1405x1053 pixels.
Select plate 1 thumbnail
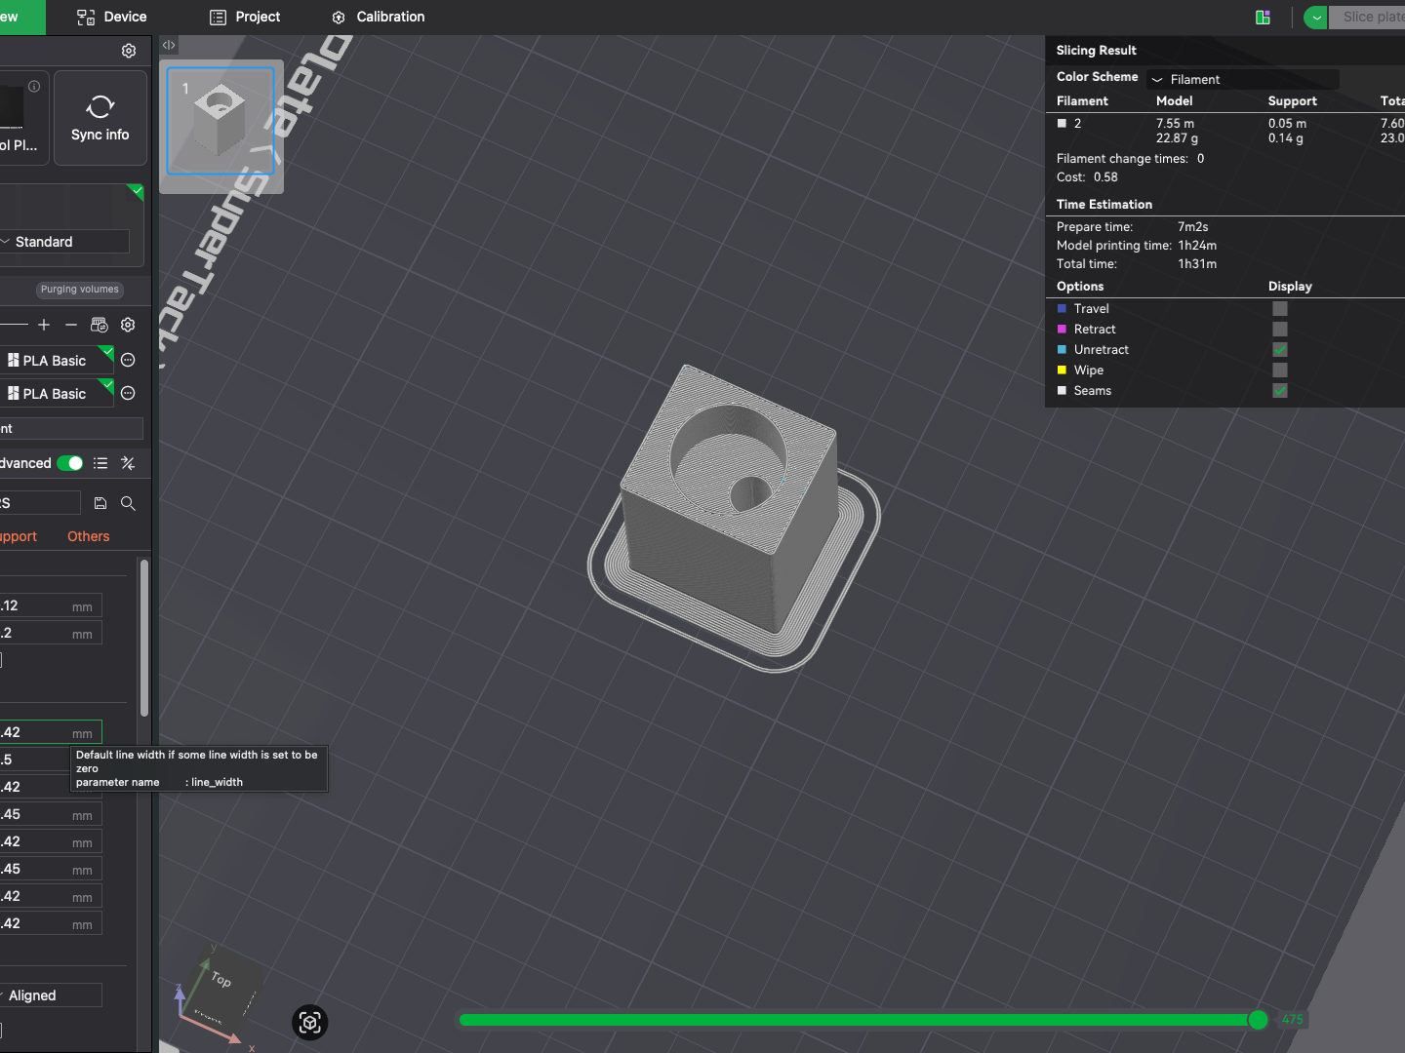pyautogui.click(x=221, y=121)
